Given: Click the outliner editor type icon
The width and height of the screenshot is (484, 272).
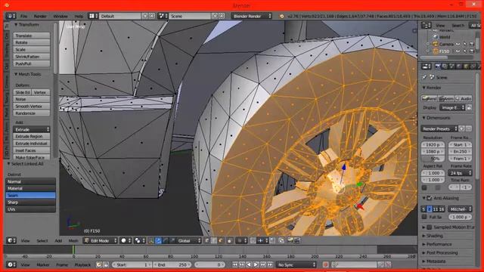Looking at the screenshot, I should 427,25.
